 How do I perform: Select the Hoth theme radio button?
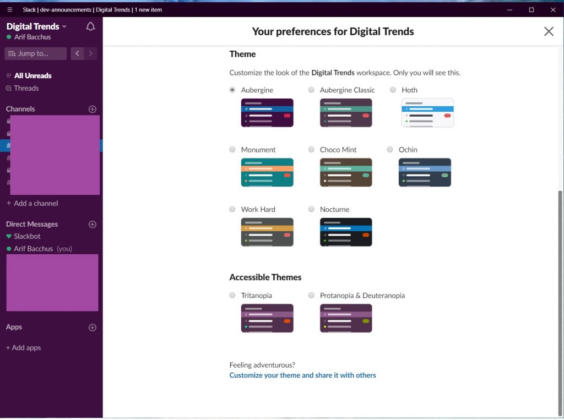pos(393,89)
